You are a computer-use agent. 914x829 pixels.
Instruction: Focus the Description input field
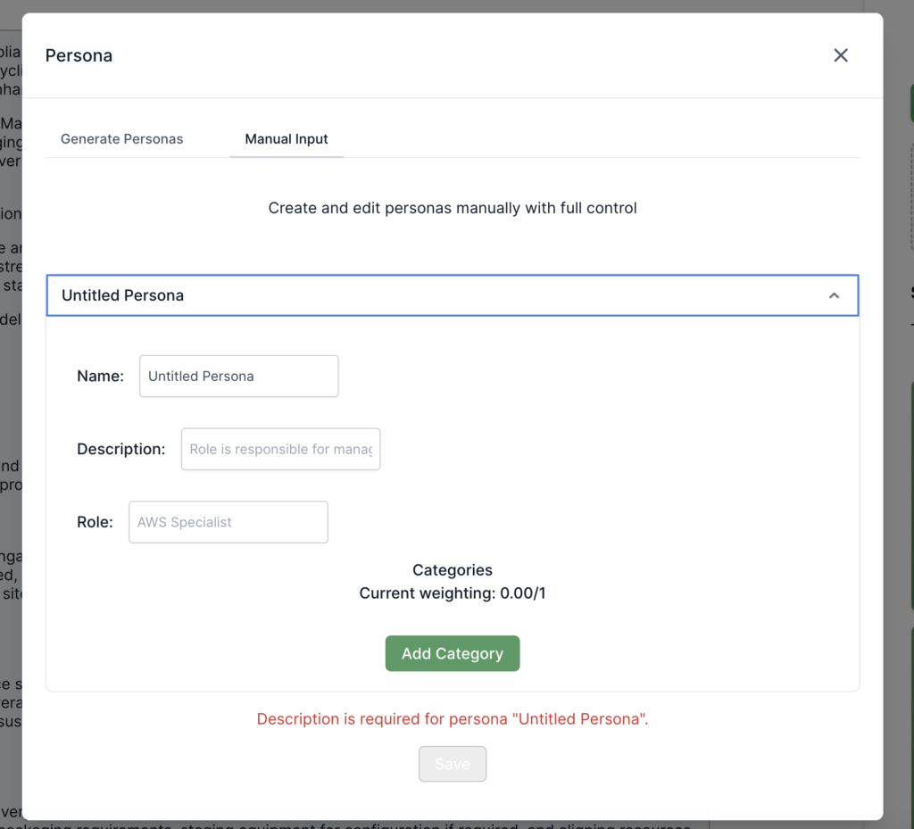pos(280,450)
